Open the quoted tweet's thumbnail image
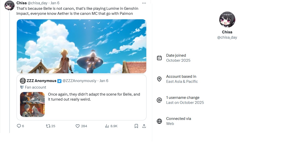Image resolution: width=291 pixels, height=147 pixels. [x=32, y=104]
